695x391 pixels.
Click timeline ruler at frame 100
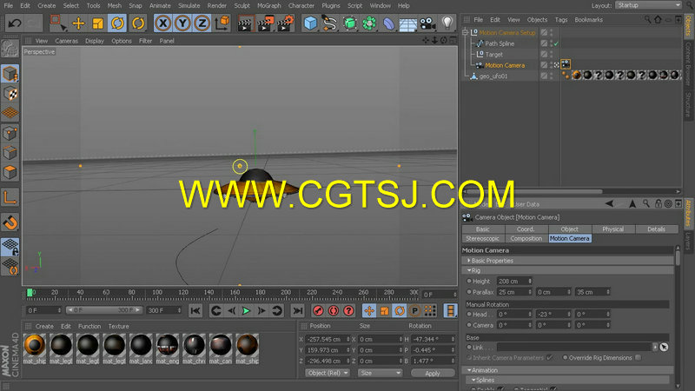(157, 293)
